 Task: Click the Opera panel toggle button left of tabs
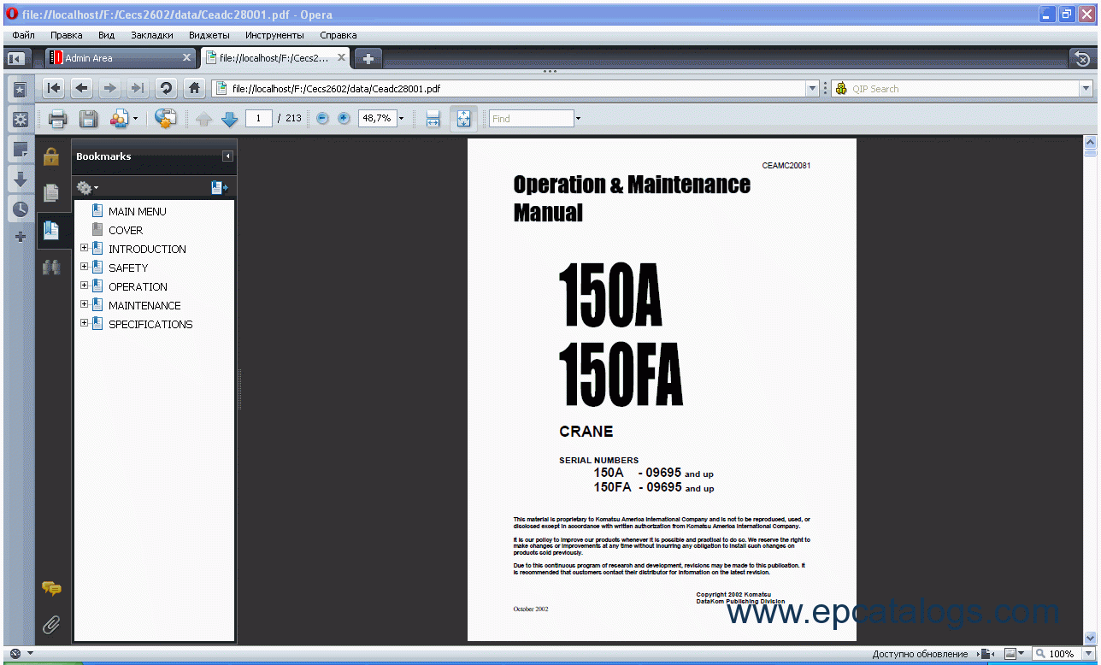click(16, 58)
